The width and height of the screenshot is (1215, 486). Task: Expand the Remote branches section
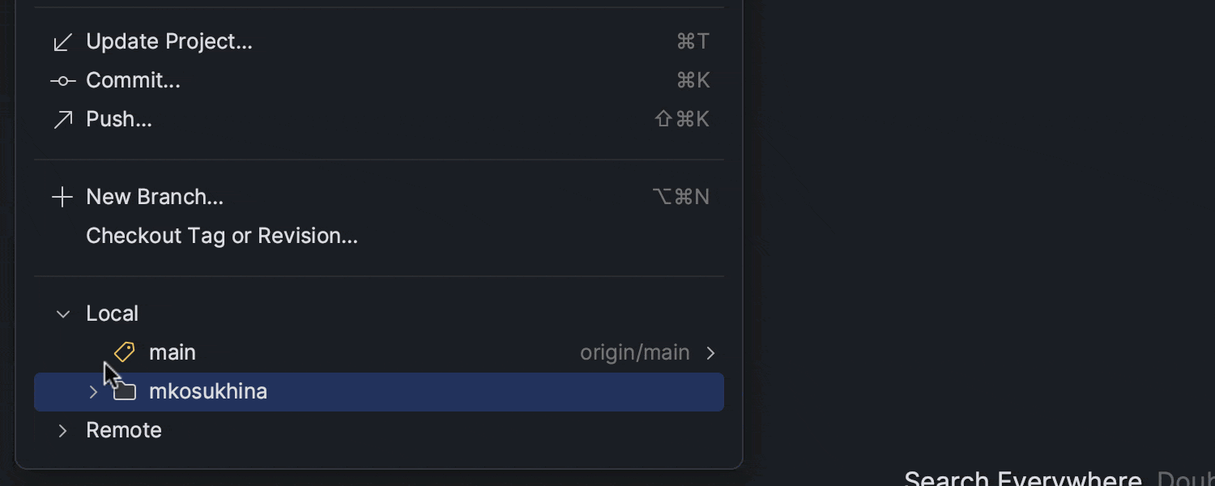[63, 430]
